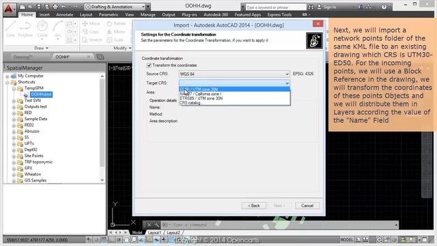Collapse the Shortcuts tree node
Image resolution: width=437 pixels, height=246 pixels.
click(8, 82)
